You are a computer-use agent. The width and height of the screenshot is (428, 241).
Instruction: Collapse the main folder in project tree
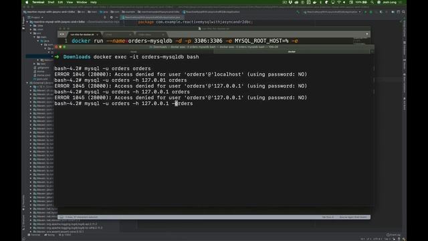pos(34,37)
